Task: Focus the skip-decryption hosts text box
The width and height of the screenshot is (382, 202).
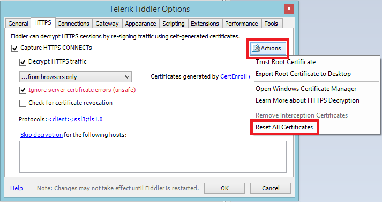Action: point(153,157)
